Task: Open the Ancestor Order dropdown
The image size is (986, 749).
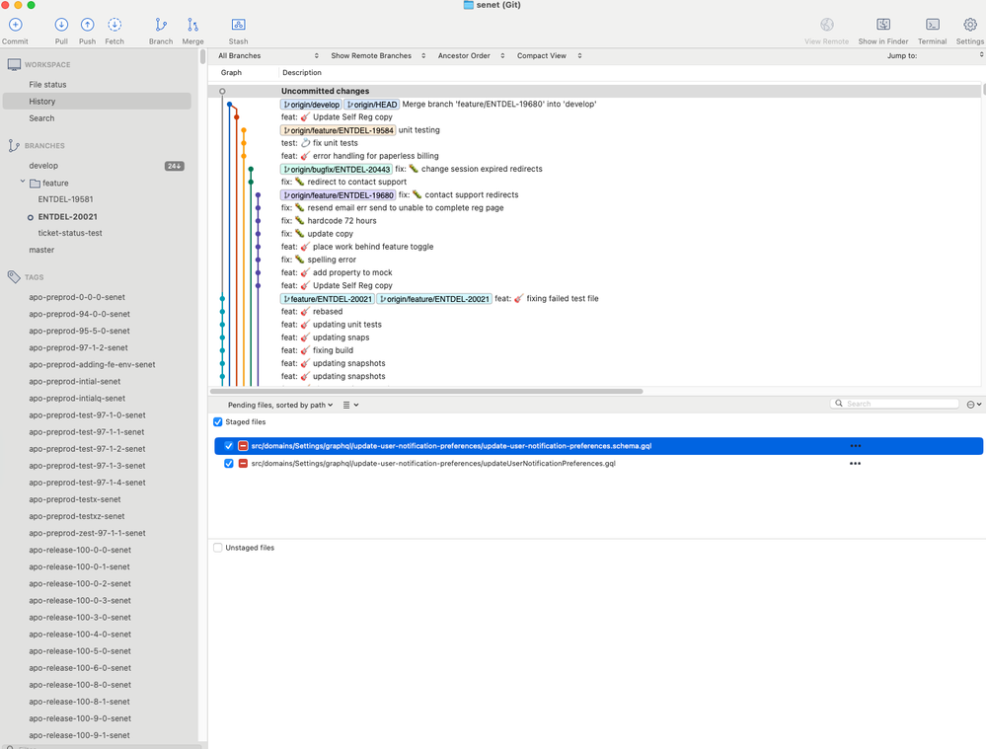Action: point(472,56)
